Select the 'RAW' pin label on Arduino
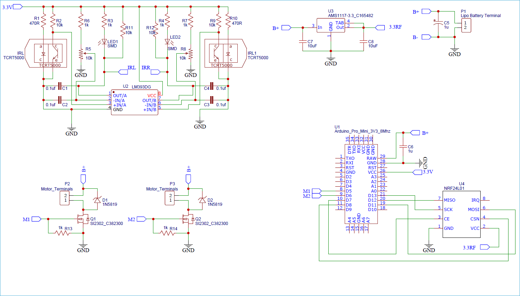 [372, 158]
